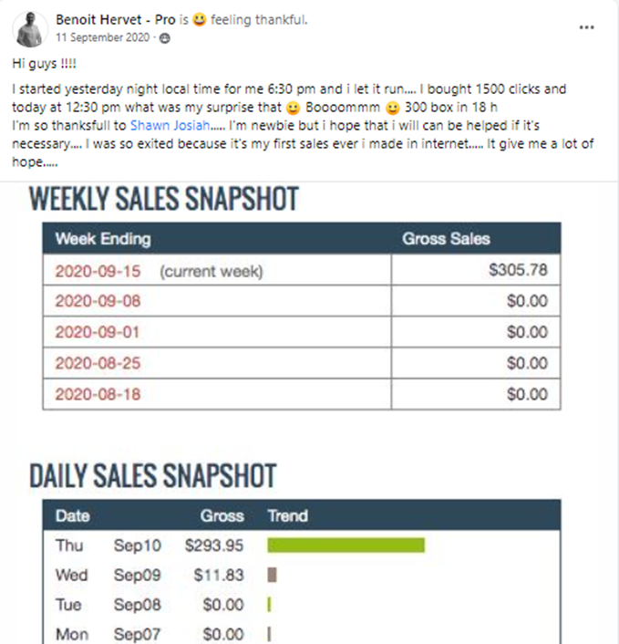The image size is (619, 644).
Task: Click the Trend column header in daily table
Action: [x=287, y=515]
